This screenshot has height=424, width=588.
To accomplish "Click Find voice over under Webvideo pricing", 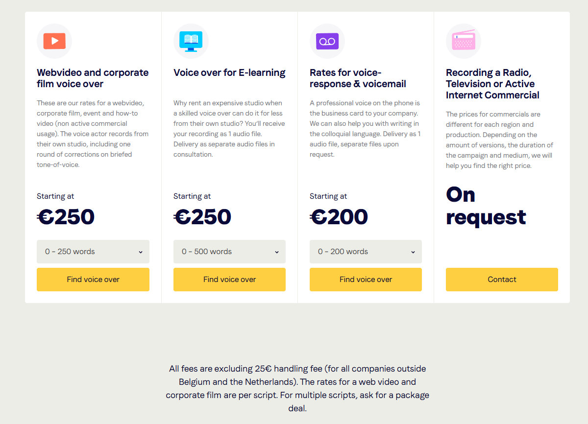I will point(93,280).
